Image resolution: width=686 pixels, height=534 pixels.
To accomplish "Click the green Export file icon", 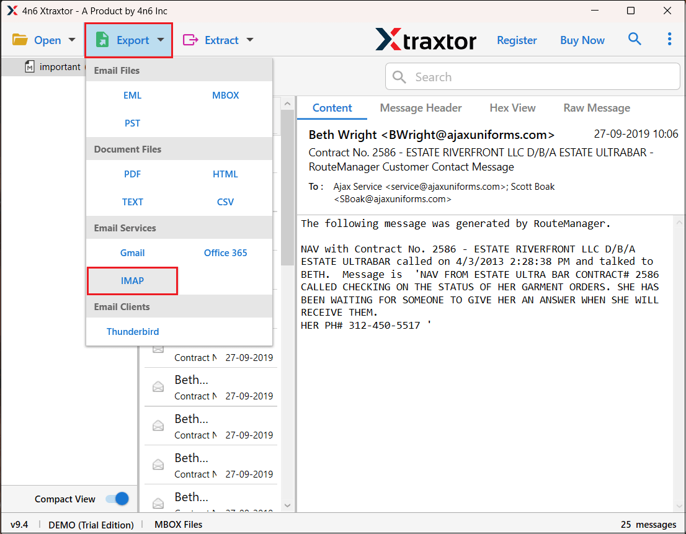I will (x=102, y=40).
